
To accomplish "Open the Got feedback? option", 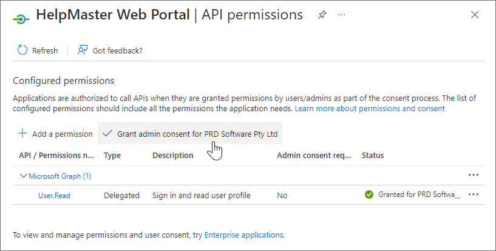I will [x=110, y=50].
